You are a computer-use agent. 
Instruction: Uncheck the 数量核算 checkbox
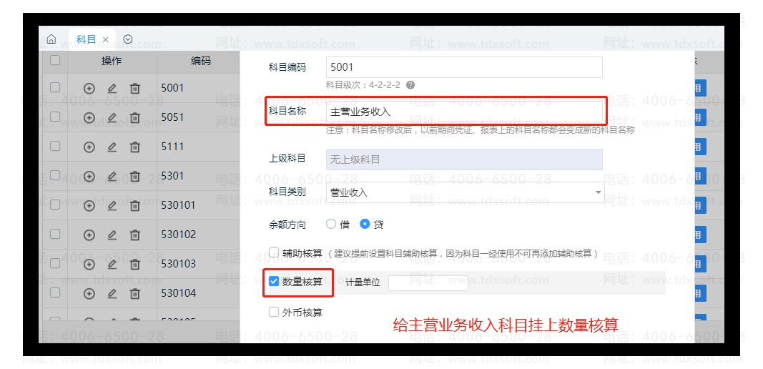point(274,282)
